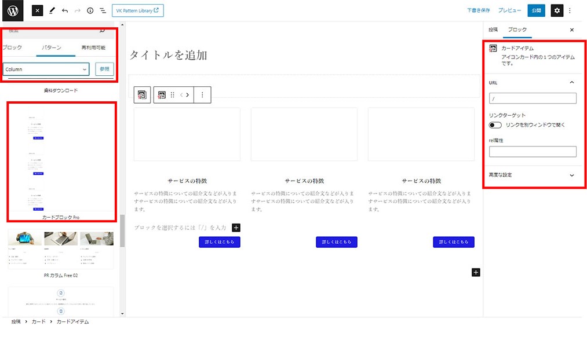Open the block toolbar three-dot options
Screen dimensions: 587x337
(x=202, y=95)
